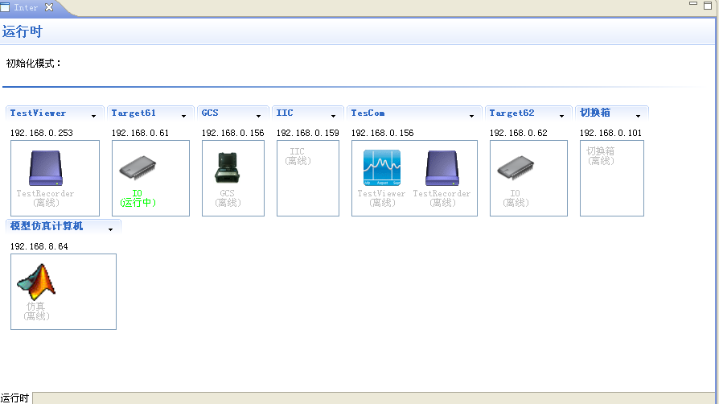Expand the TestViewer group dropdown arrow
The image size is (719, 404).
[94, 116]
